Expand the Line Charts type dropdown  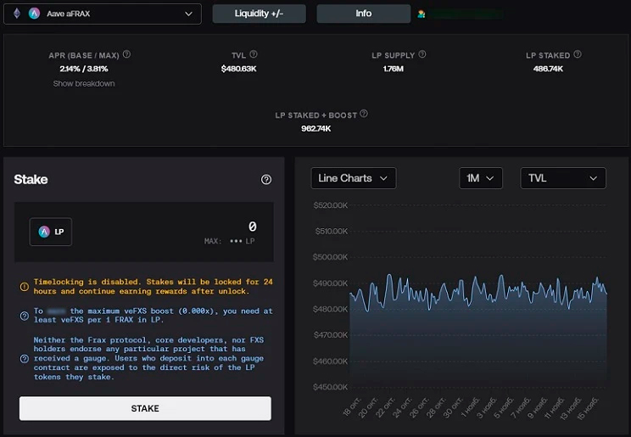pos(354,178)
